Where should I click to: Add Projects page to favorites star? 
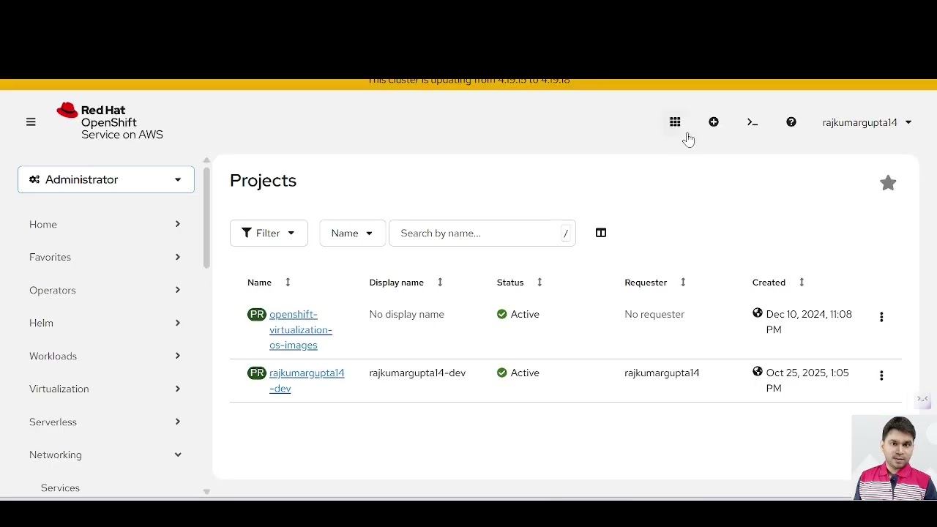888,183
